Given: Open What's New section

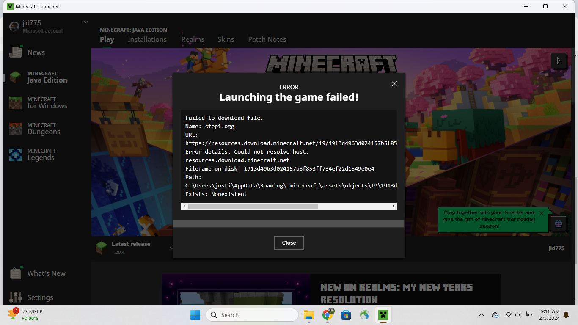Looking at the screenshot, I should [46, 273].
